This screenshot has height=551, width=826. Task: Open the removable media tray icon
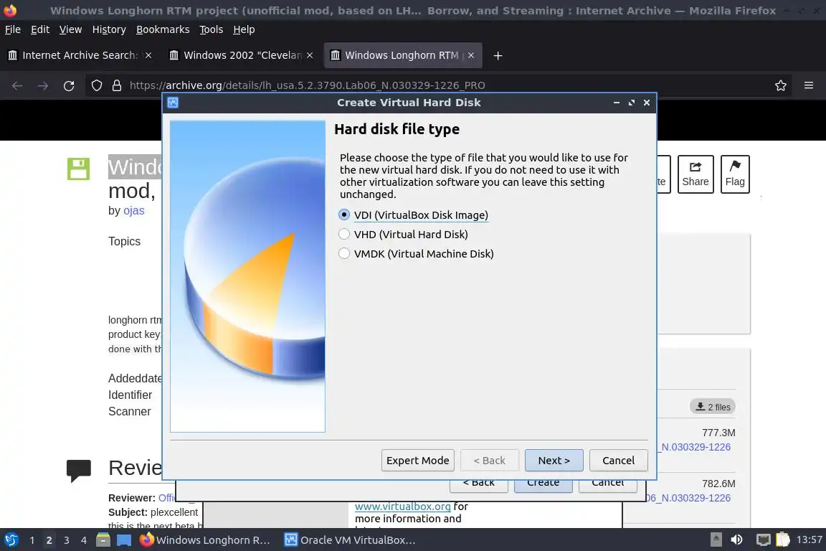click(x=716, y=540)
